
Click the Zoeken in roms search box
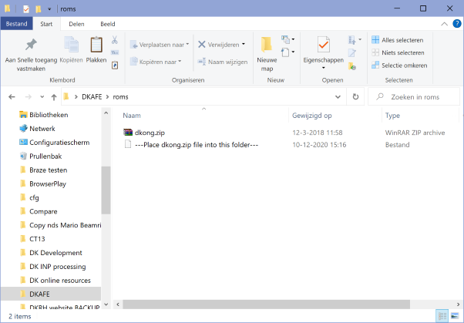click(415, 97)
